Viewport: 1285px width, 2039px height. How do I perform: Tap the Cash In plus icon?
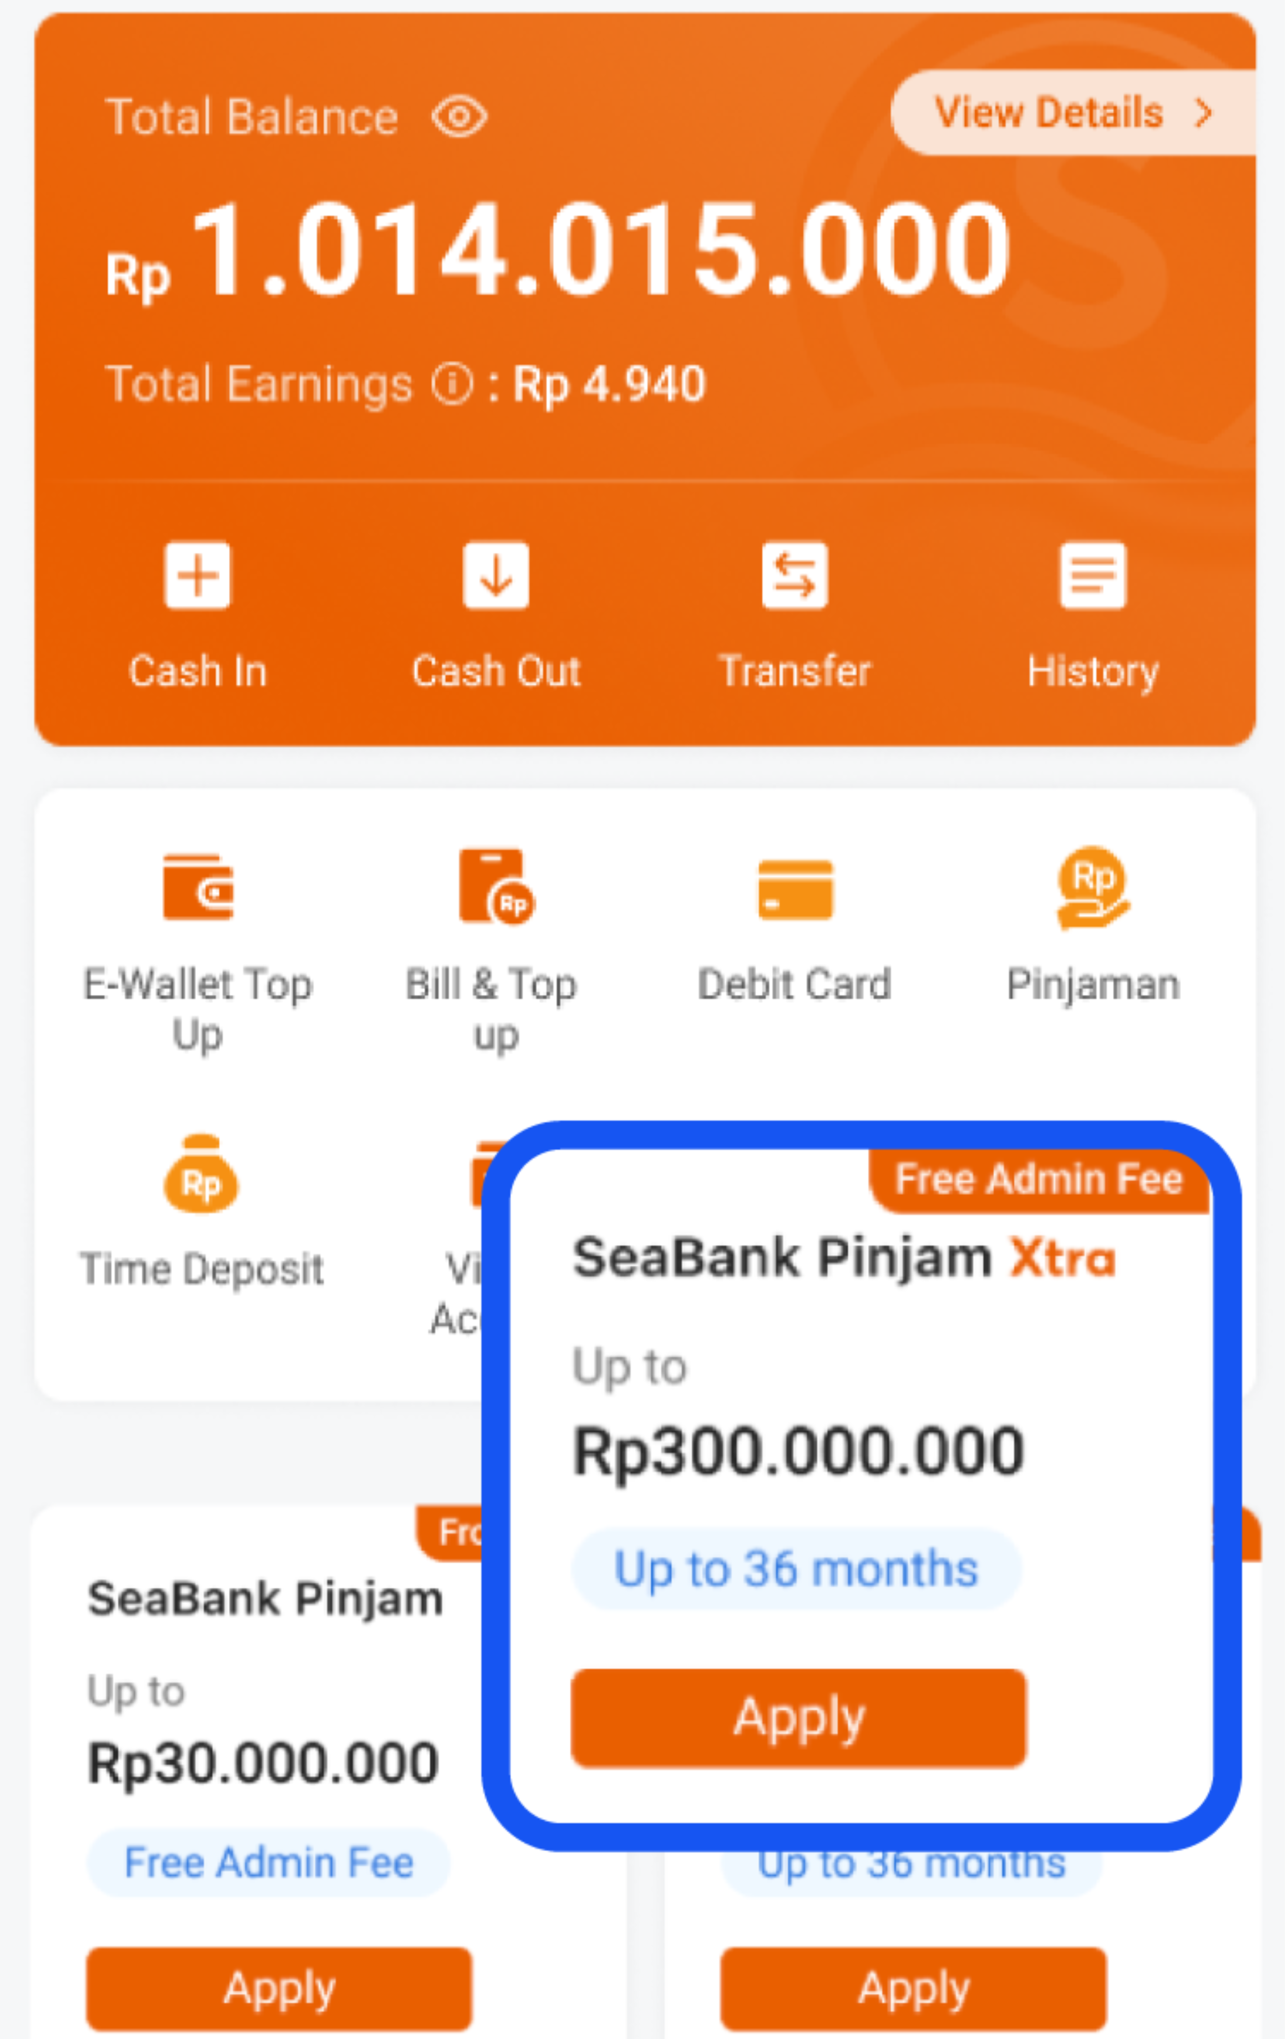point(197,575)
